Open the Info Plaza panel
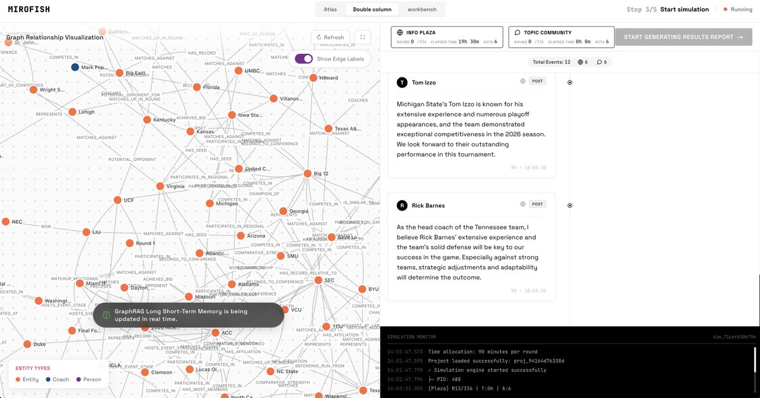760x398 pixels. point(447,37)
